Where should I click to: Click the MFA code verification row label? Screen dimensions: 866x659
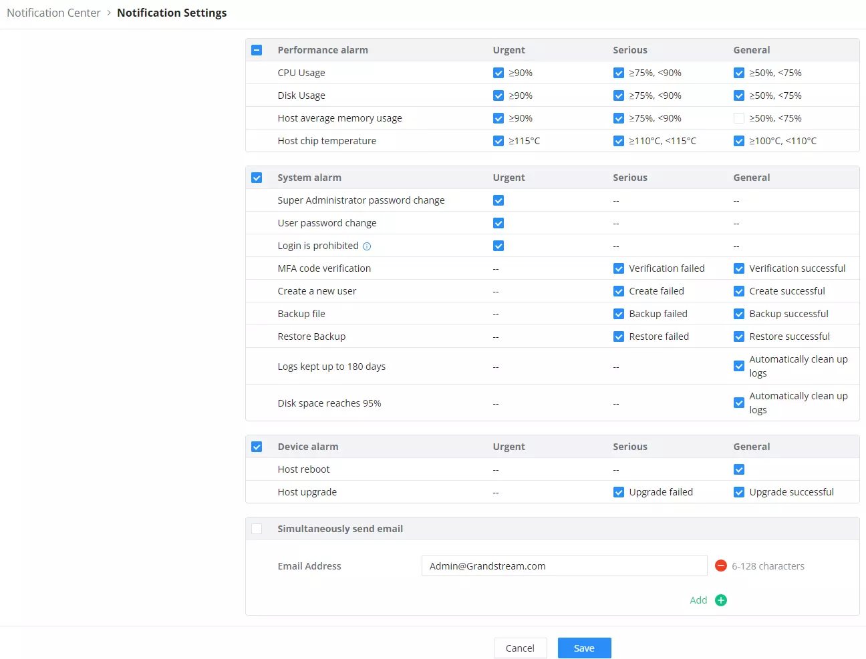324,268
